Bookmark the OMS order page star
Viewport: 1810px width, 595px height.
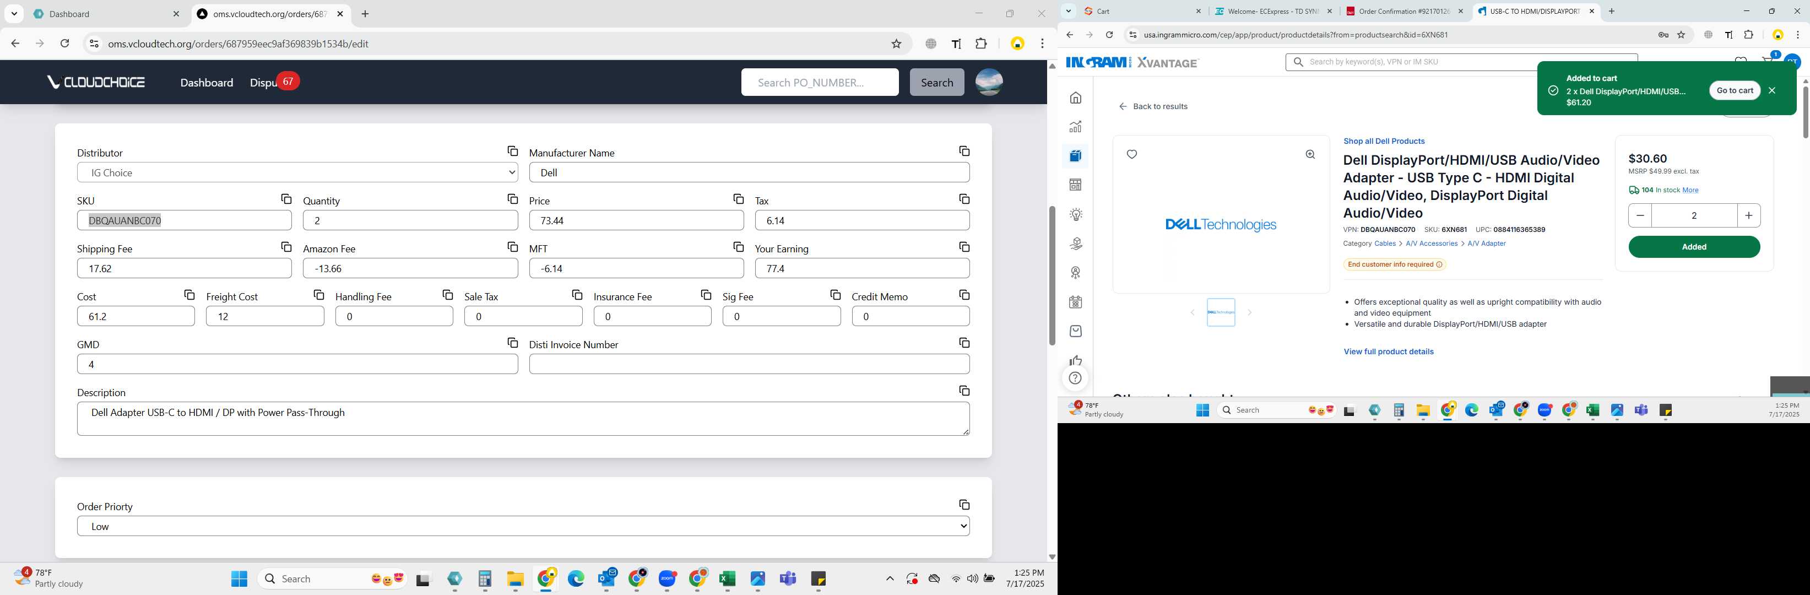(896, 44)
